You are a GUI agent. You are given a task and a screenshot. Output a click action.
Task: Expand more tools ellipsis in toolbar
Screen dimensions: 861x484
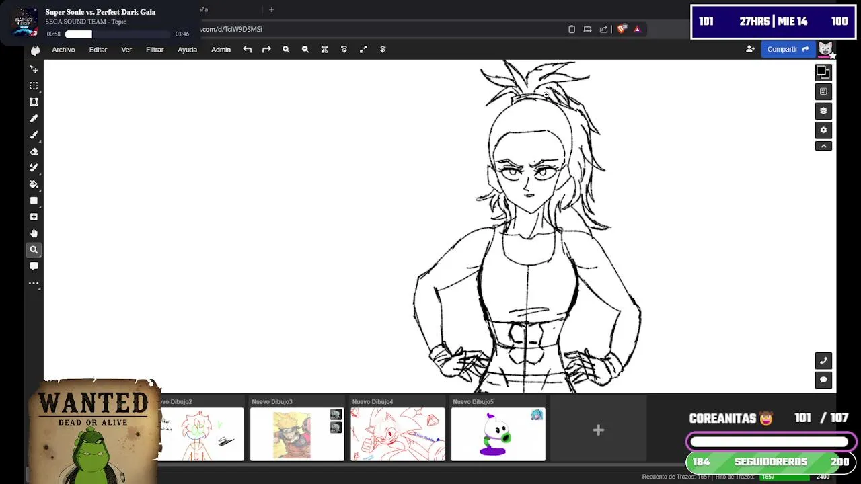point(34,283)
